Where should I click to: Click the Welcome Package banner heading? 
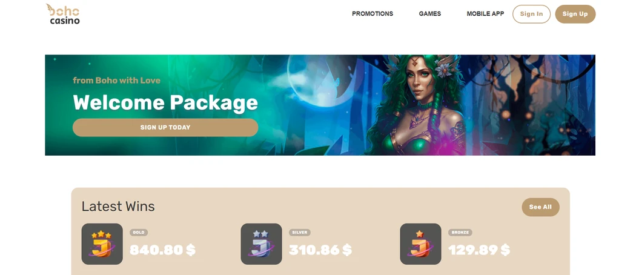click(x=165, y=102)
